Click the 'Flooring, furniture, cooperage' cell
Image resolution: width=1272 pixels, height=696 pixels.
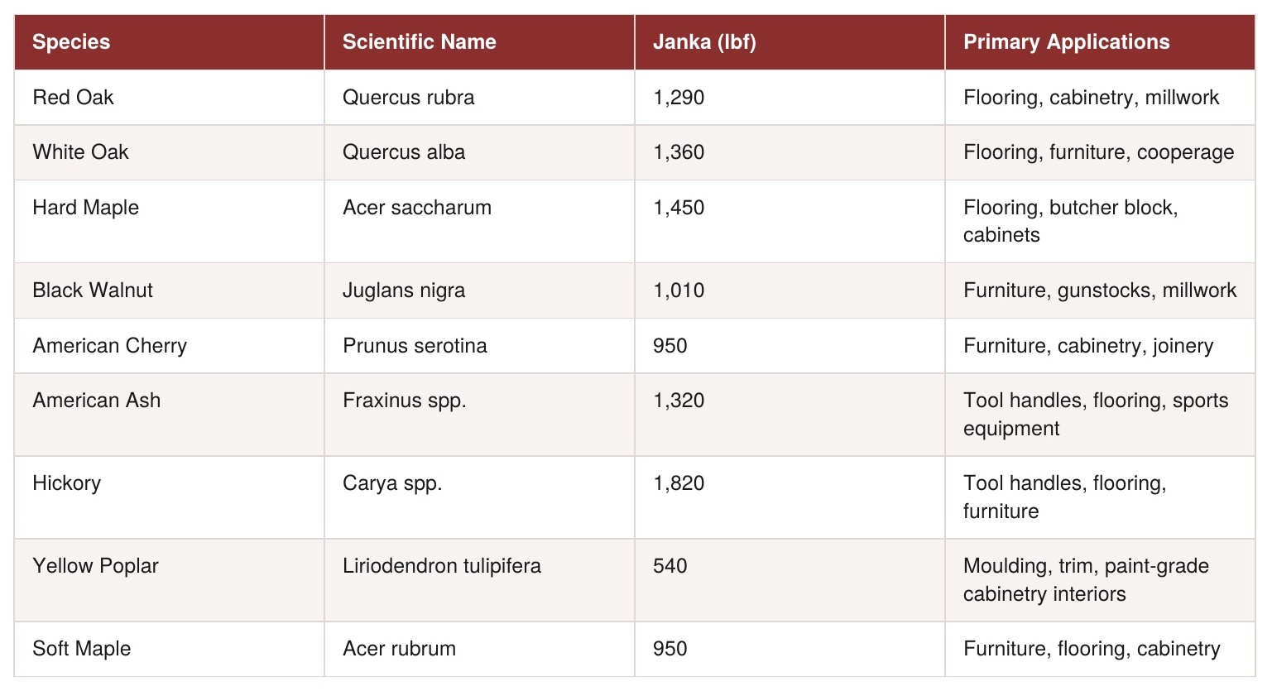pos(1100,152)
